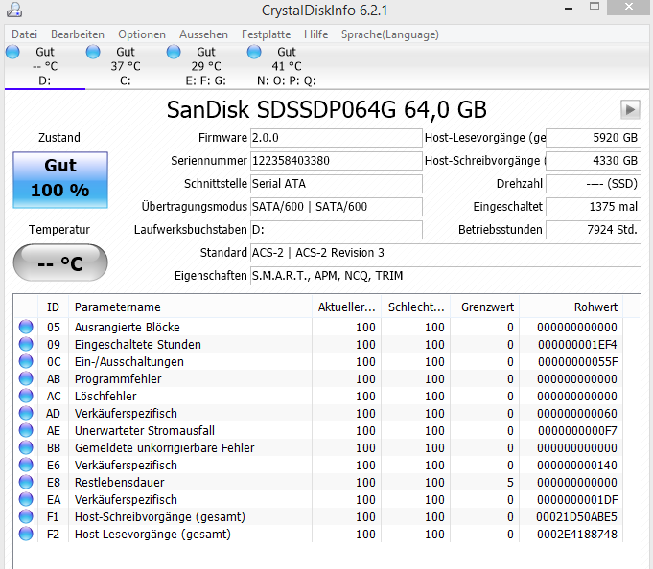Click status orb for Host-Lesevorgänge (gesamt) row

pyautogui.click(x=26, y=535)
